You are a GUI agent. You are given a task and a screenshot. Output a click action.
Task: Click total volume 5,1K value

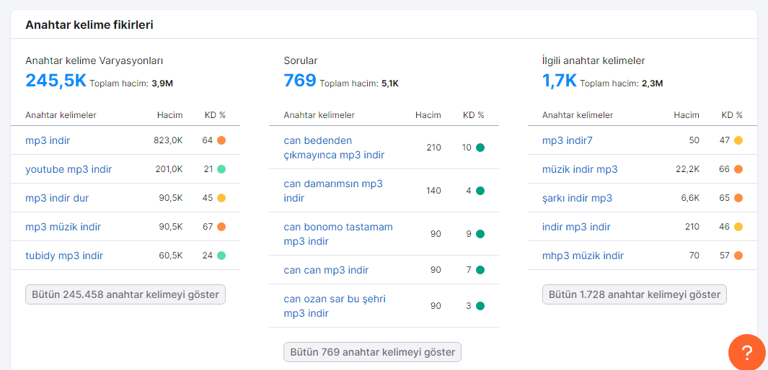390,84
